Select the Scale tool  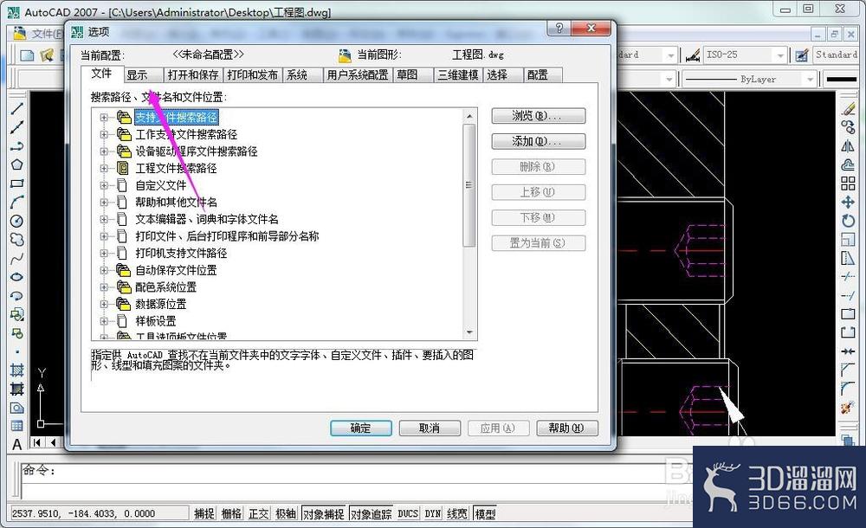(x=848, y=240)
